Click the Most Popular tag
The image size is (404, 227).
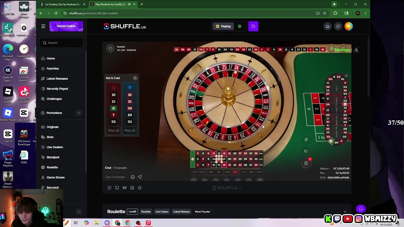pyautogui.click(x=203, y=212)
